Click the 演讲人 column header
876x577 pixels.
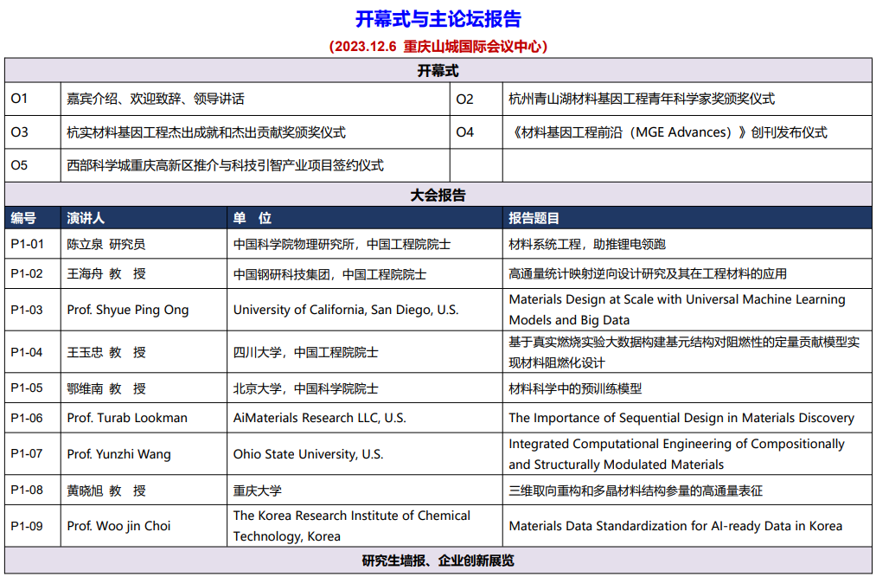click(86, 219)
